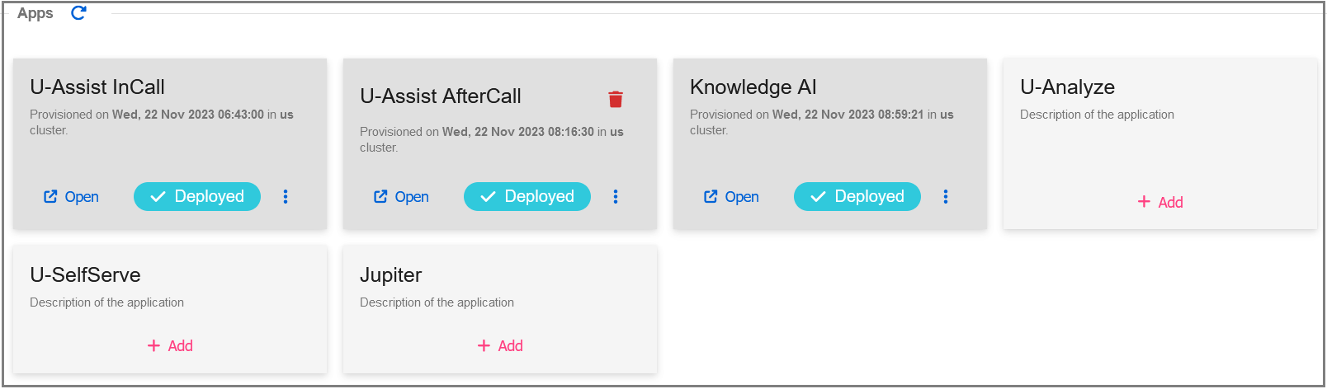Add the Jupiter application
The width and height of the screenshot is (1327, 389).
[x=500, y=345]
